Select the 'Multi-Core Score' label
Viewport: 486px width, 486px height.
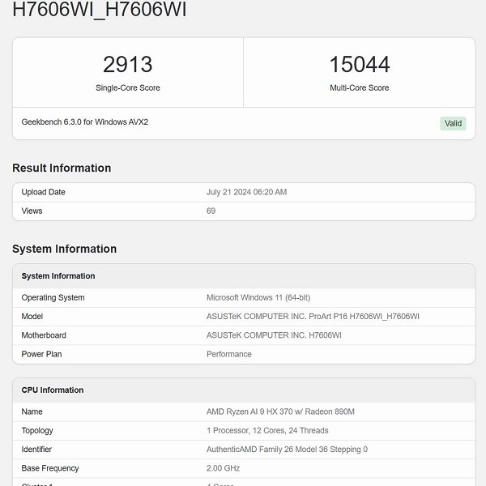pos(359,87)
